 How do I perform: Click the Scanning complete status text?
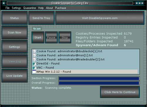[59, 88]
